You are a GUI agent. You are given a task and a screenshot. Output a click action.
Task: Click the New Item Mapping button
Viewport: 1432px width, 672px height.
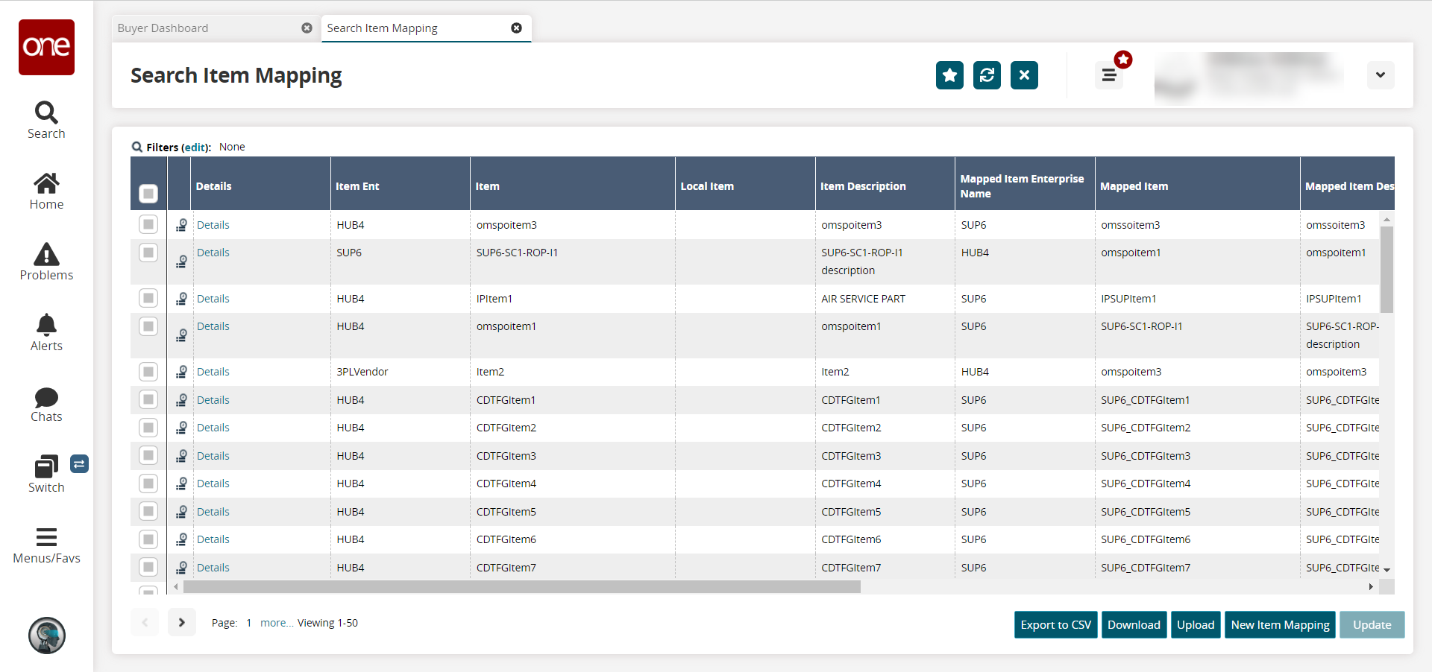1280,625
